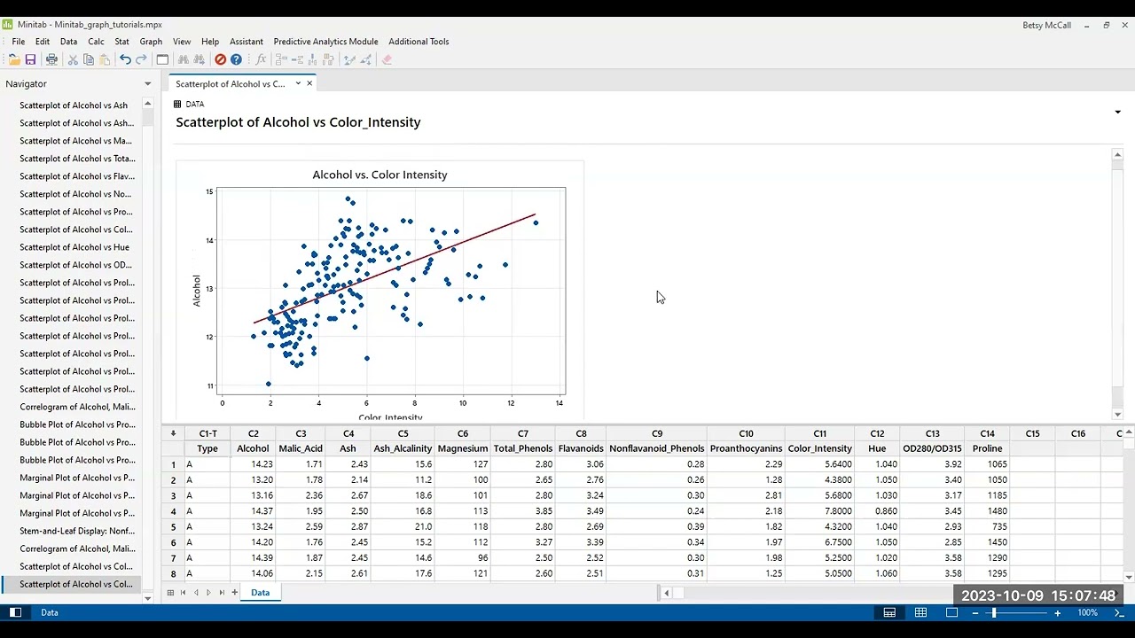Switch to output-only view icon
Screen dimensions: 1135x638
[x=951, y=612]
